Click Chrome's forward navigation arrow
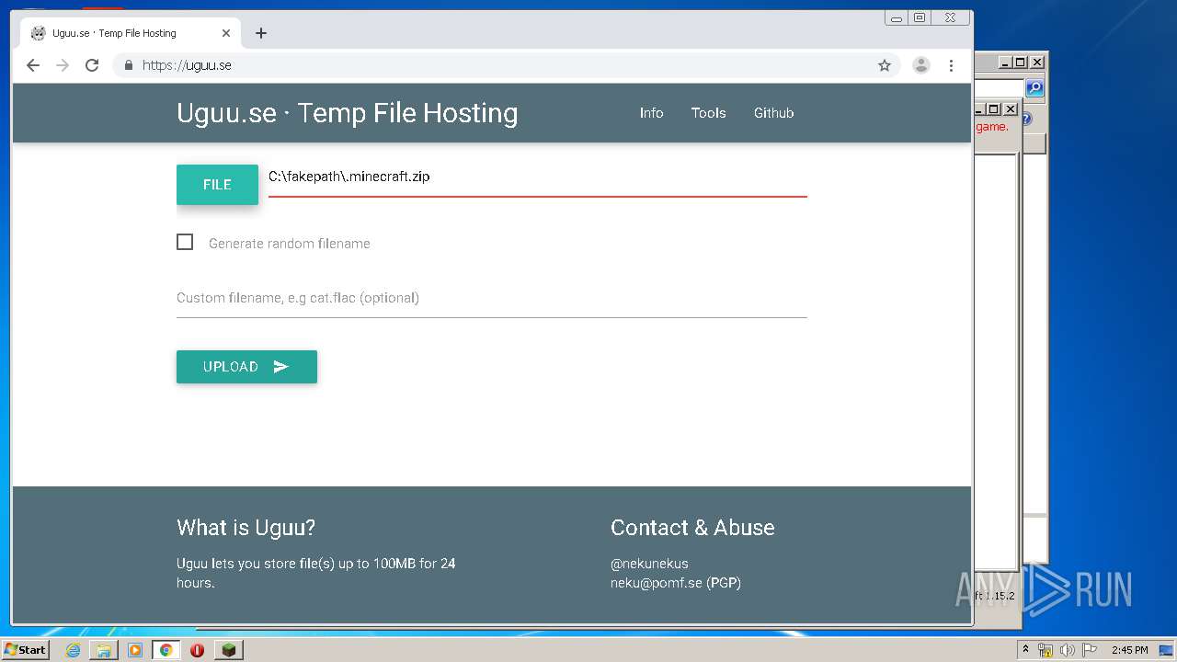Image resolution: width=1177 pixels, height=662 pixels. click(x=63, y=65)
